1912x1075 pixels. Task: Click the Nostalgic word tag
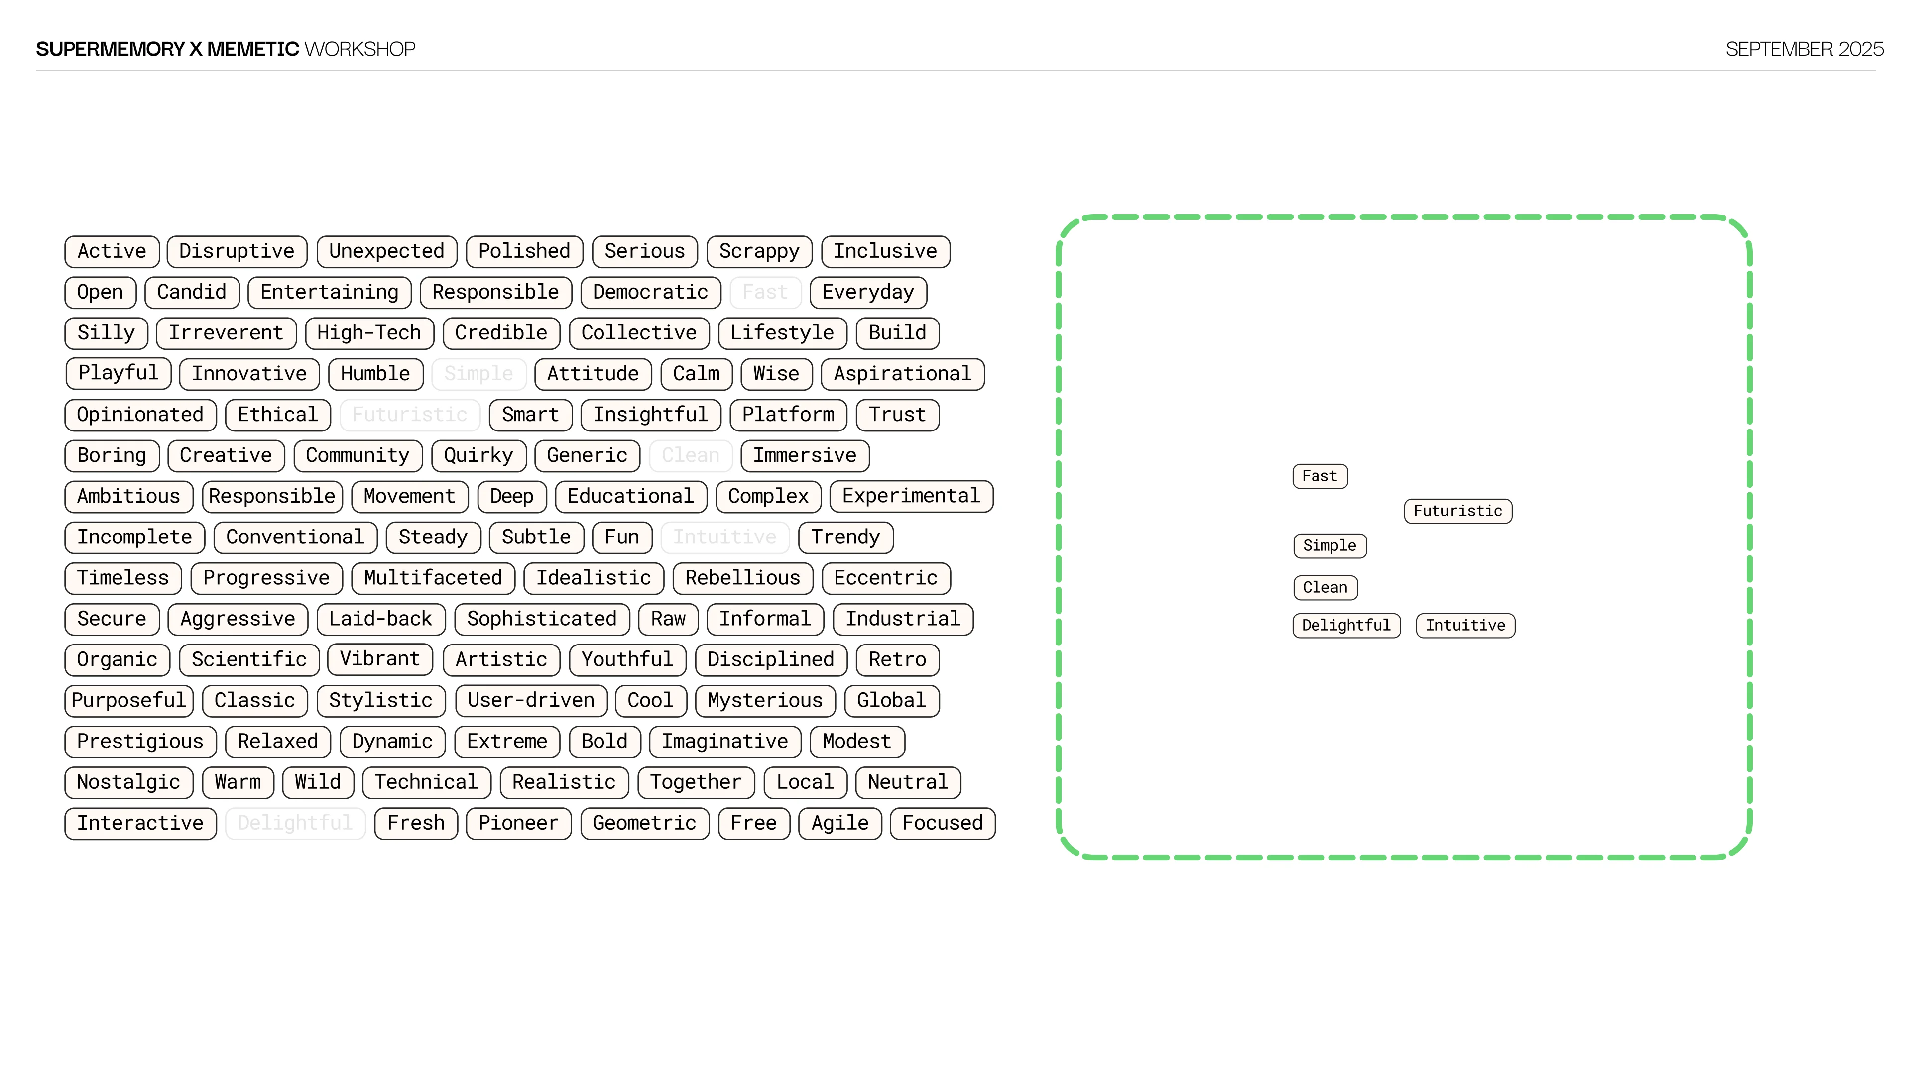128,783
